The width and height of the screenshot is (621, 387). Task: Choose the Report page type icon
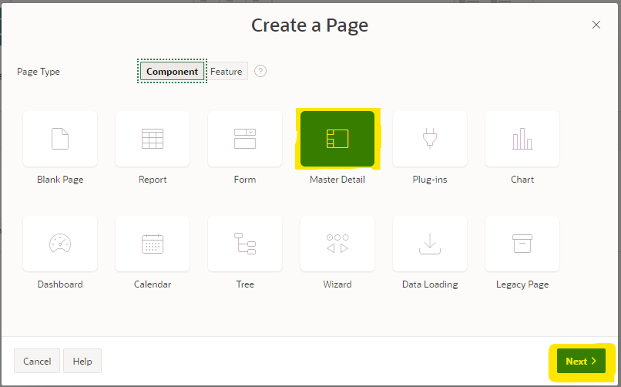pyautogui.click(x=153, y=139)
